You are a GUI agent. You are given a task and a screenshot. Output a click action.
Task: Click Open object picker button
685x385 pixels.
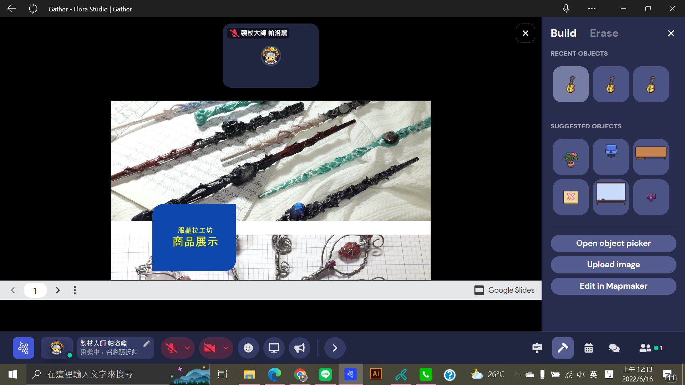point(613,243)
